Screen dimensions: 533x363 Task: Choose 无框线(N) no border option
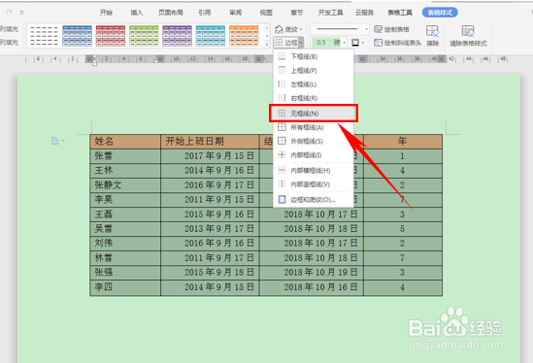click(314, 114)
